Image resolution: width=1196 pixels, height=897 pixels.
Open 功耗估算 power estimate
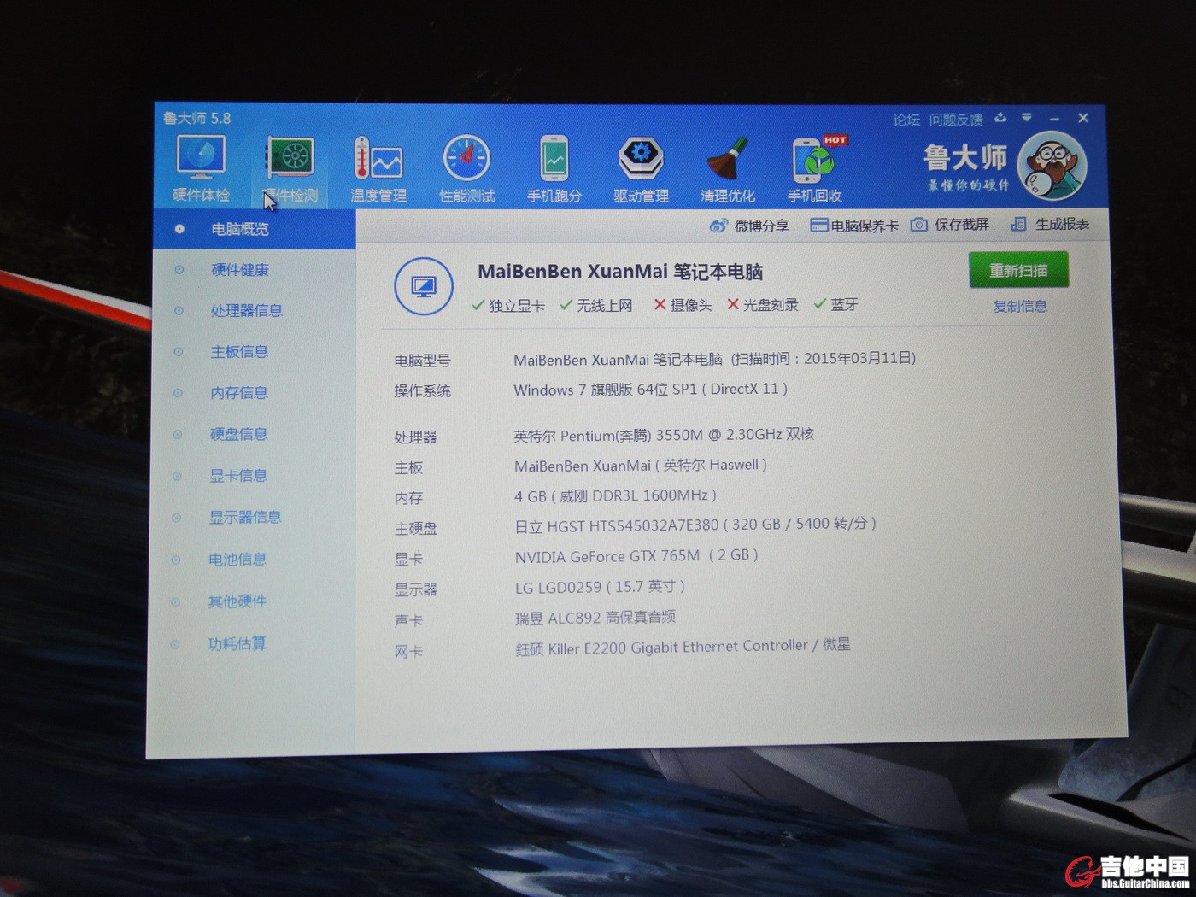click(237, 643)
